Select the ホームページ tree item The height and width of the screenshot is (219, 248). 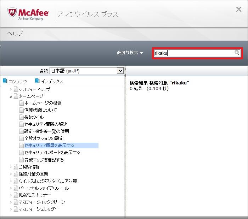click(x=31, y=96)
